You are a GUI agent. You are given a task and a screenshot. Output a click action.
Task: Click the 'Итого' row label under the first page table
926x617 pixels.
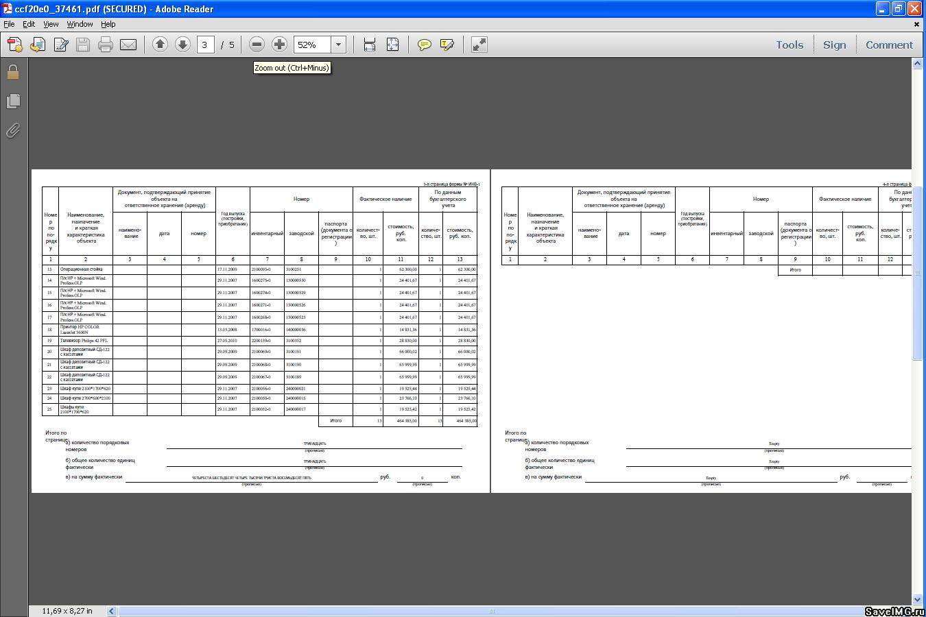(335, 421)
